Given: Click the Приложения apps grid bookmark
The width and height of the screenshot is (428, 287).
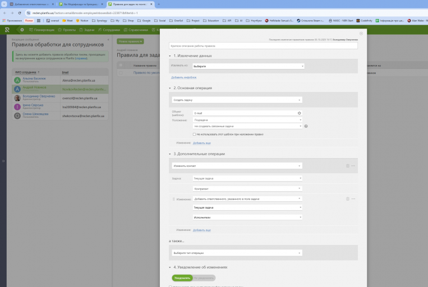Looking at the screenshot, I should (12, 21).
